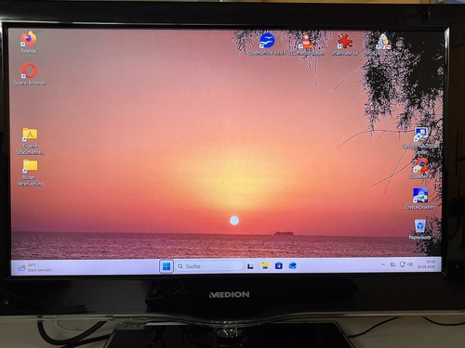Open the CrystalDiskInfo shortcut
465x348 pixels.
420,199
